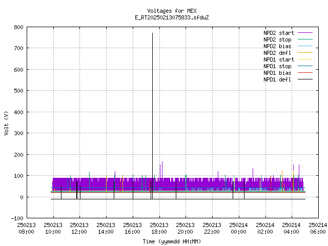Image resolution: width=328 pixels, height=246 pixels.
Task: Click the 'NPD2 stop' legend label
Action: click(x=277, y=39)
